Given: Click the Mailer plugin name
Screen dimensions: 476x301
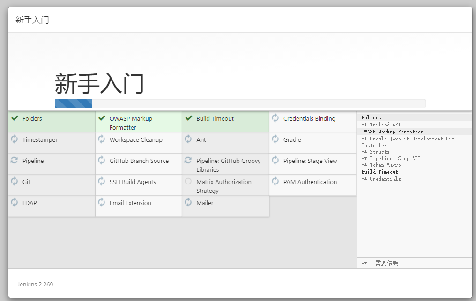Looking at the screenshot, I should [205, 203].
